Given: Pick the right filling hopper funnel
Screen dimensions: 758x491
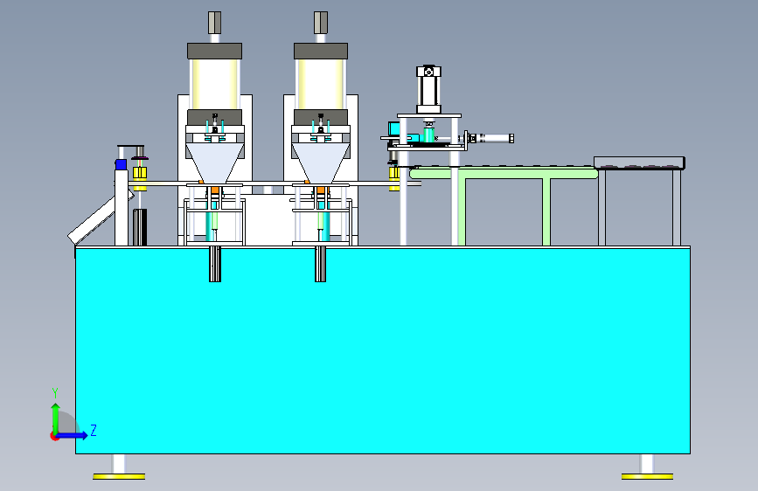Looking at the screenshot, I should [x=321, y=163].
